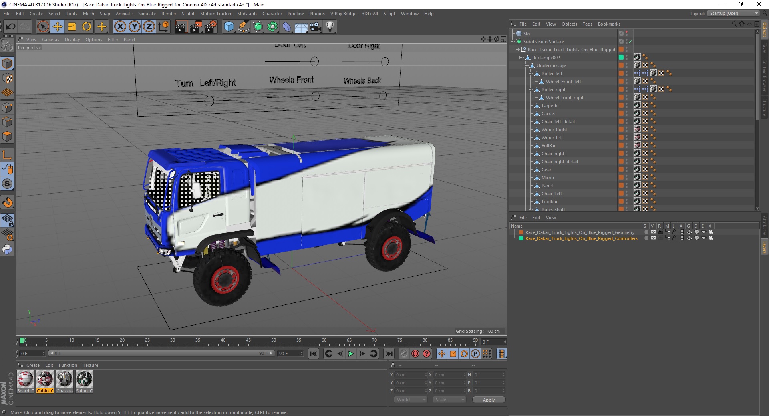The height and width of the screenshot is (416, 769).
Task: Open the Scale mode dropdown
Action: click(449, 400)
